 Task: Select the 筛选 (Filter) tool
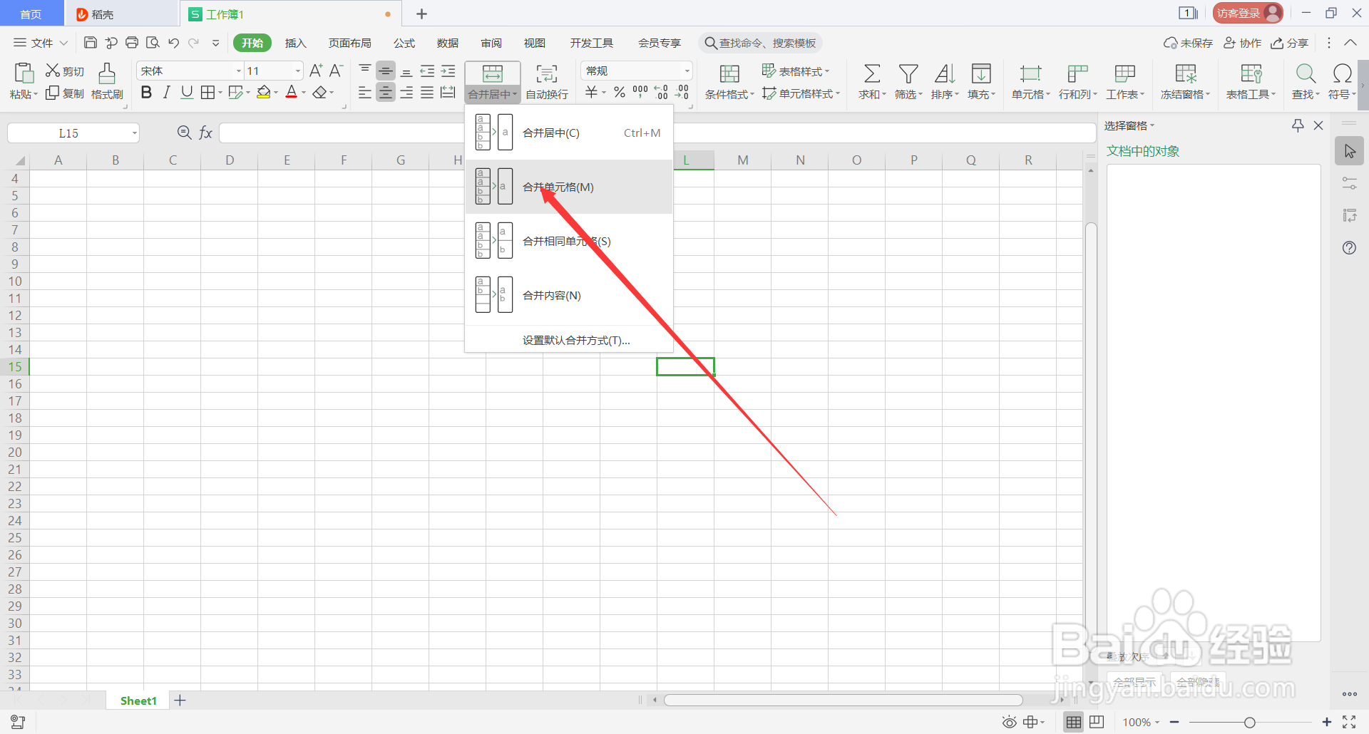(x=907, y=81)
